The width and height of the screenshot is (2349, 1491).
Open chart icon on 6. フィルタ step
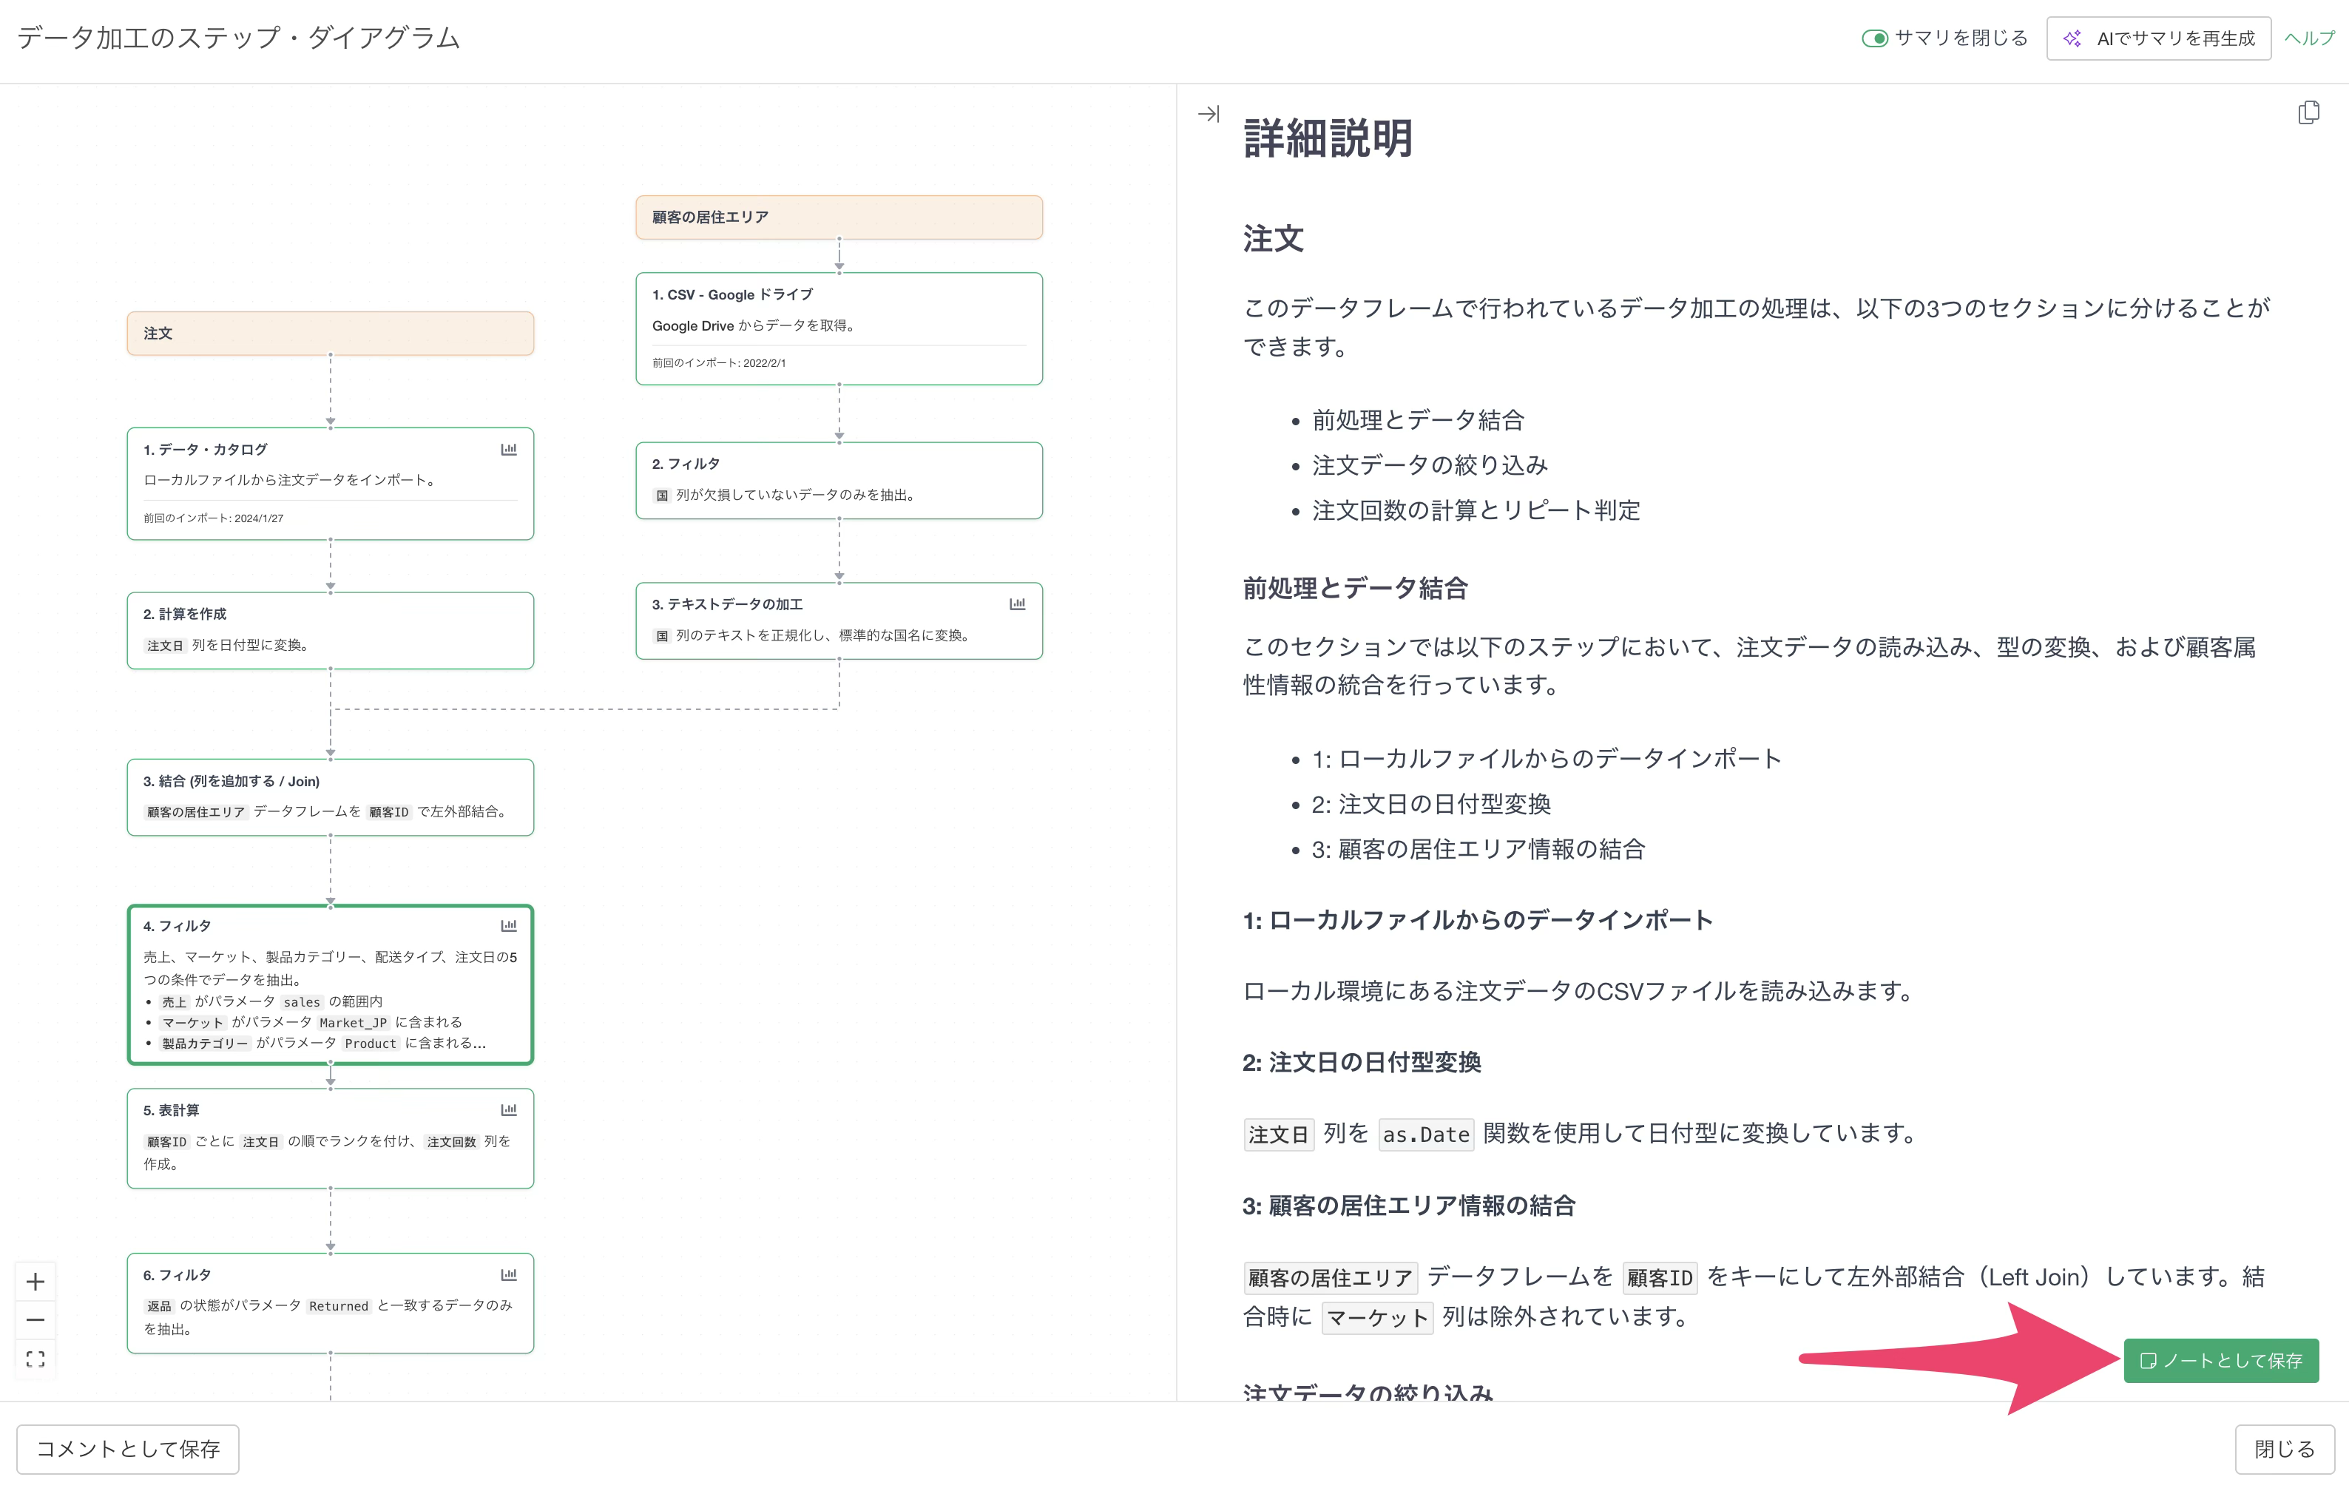tap(508, 1274)
